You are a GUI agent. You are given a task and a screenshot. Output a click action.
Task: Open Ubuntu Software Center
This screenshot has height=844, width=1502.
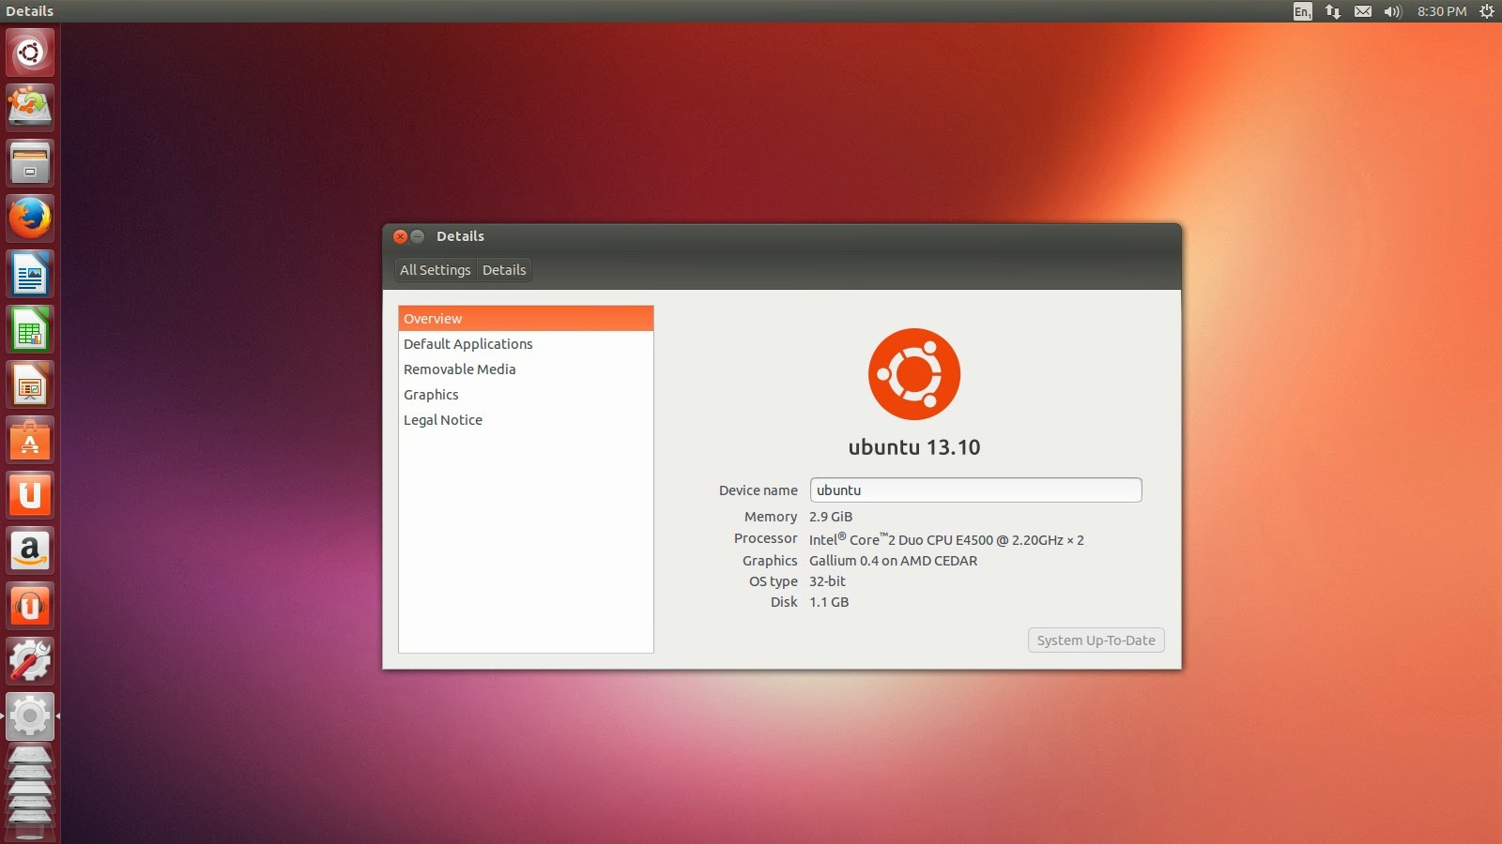[x=30, y=440]
